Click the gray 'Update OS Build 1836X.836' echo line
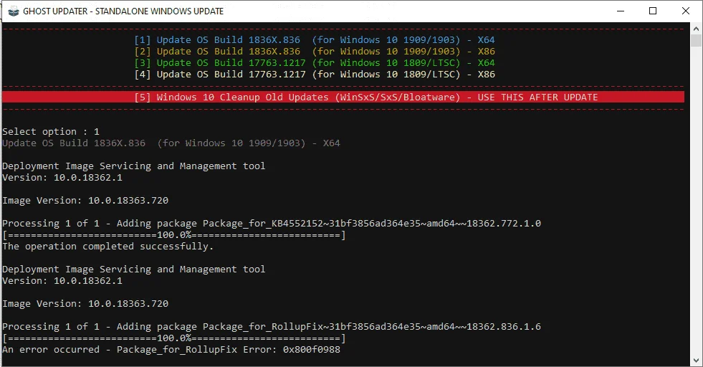 coord(171,143)
